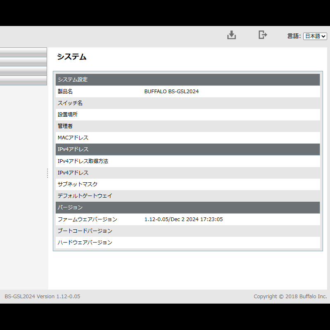Viewport: 330px width, 330px height.
Task: Select the topmost blank sidebar menu bar
Action: (x=23, y=52)
